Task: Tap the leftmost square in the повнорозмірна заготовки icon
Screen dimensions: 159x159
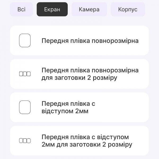Action: click(21, 74)
